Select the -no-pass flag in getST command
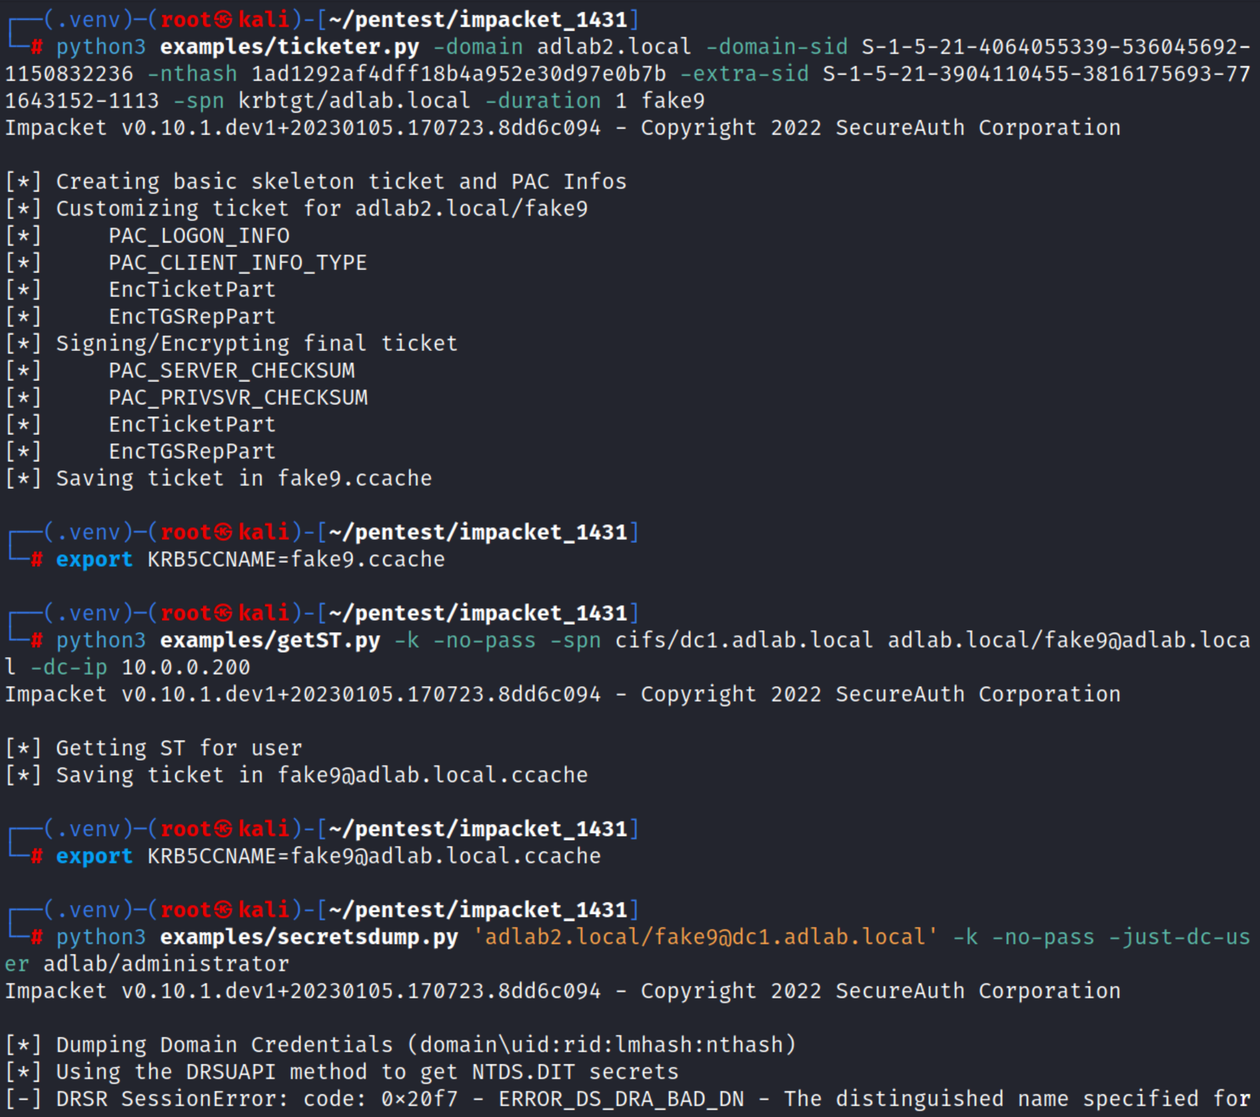 coord(484,640)
